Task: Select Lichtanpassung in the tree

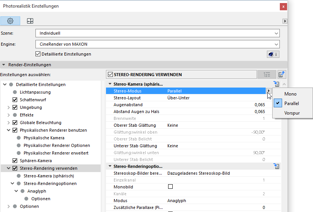Action: (35, 92)
